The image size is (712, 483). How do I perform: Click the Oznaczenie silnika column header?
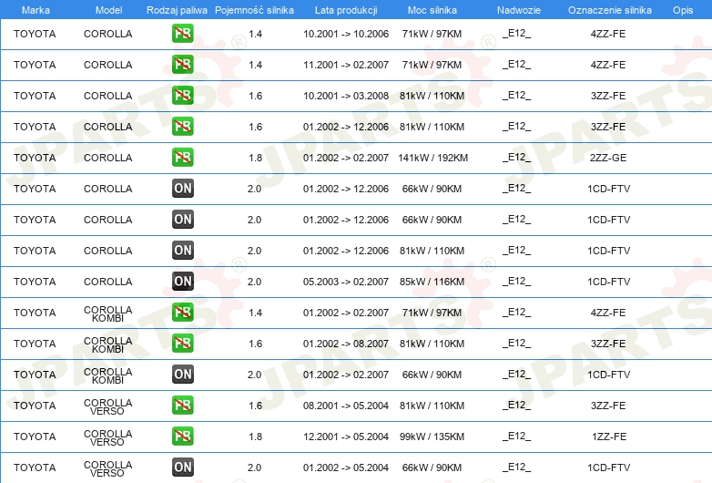[x=609, y=10]
